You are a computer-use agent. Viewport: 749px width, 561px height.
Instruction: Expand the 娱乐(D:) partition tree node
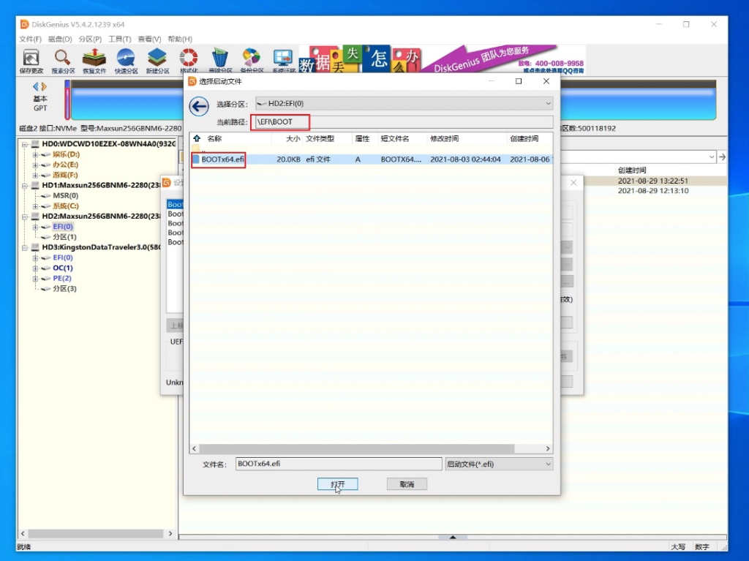35,154
